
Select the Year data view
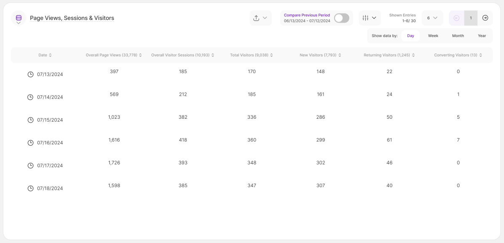(x=482, y=36)
